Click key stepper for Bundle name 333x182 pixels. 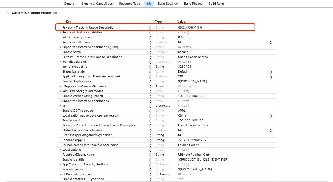[150, 52]
